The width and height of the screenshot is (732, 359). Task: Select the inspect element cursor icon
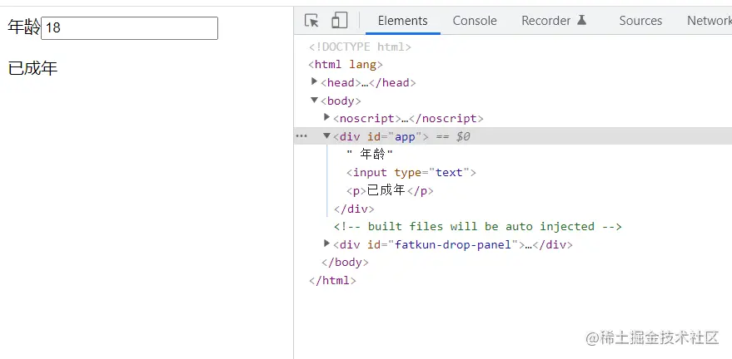tap(312, 21)
